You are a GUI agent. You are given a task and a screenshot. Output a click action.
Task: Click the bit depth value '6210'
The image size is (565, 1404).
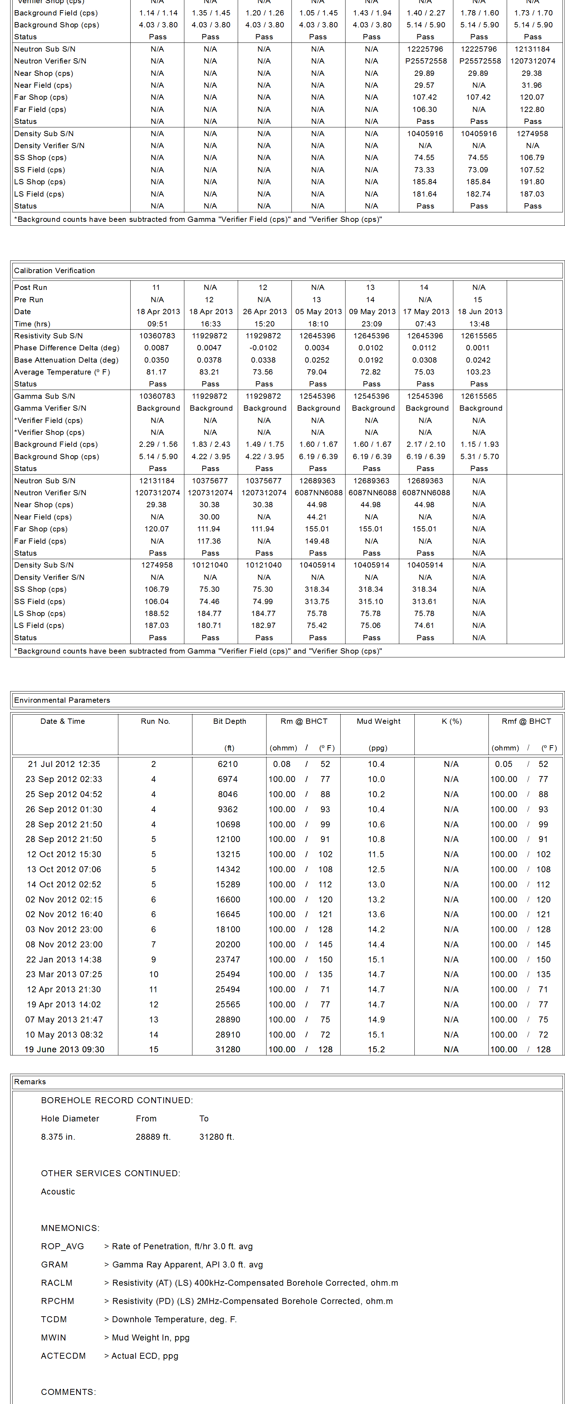click(228, 764)
